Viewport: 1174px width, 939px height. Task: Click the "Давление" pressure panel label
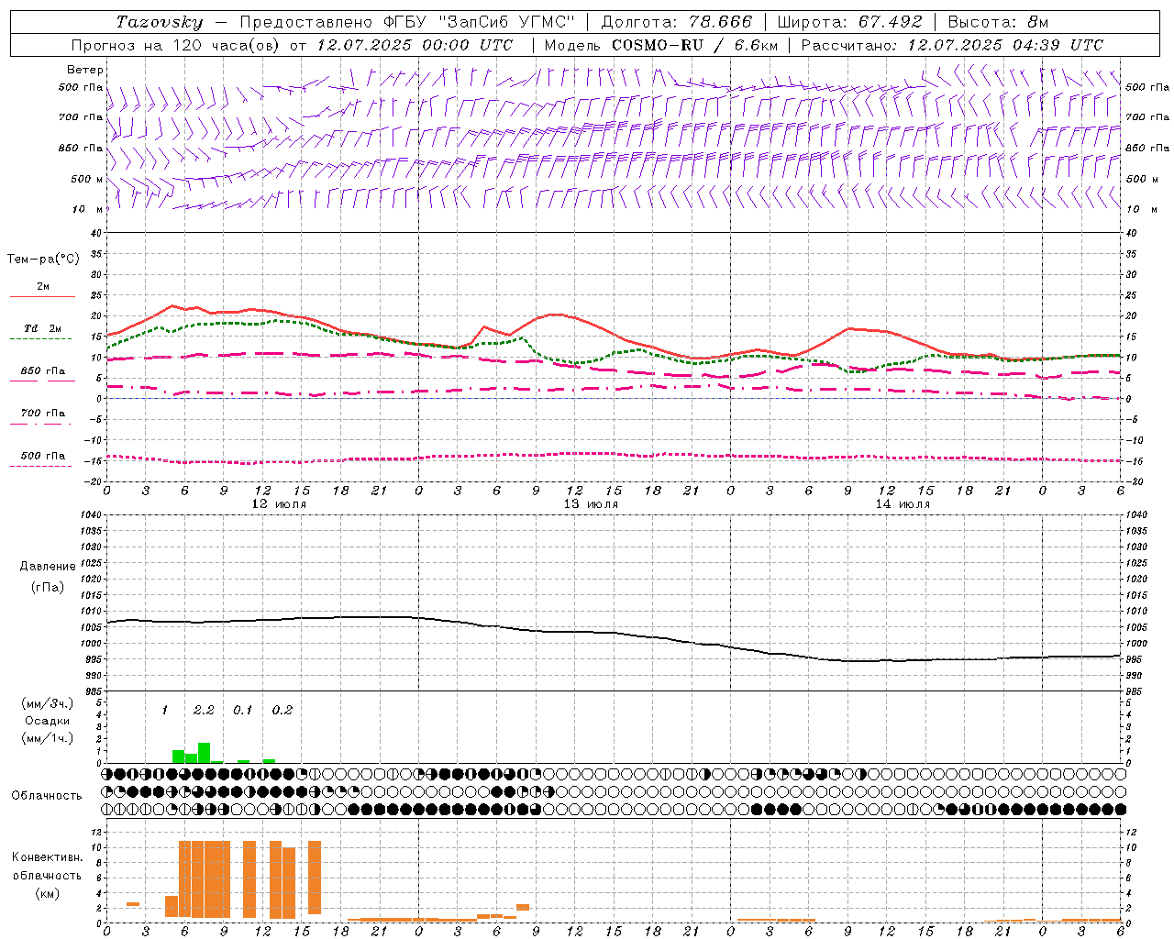48,567
